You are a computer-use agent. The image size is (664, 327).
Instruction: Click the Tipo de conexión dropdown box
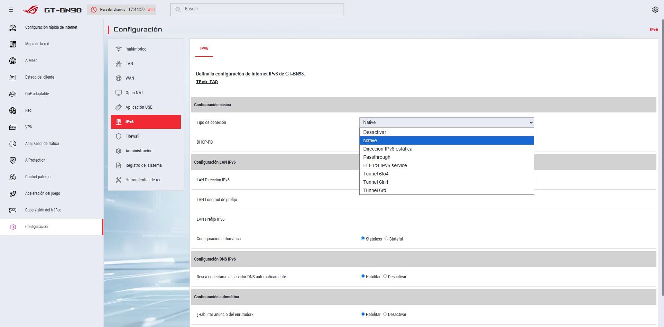(446, 122)
